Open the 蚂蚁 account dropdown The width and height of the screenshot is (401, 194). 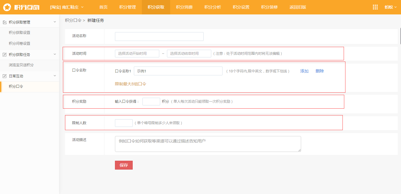coord(391,7)
